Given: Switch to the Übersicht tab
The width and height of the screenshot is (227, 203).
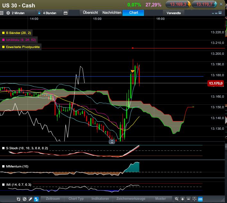Looking at the screenshot, I should click(90, 13).
